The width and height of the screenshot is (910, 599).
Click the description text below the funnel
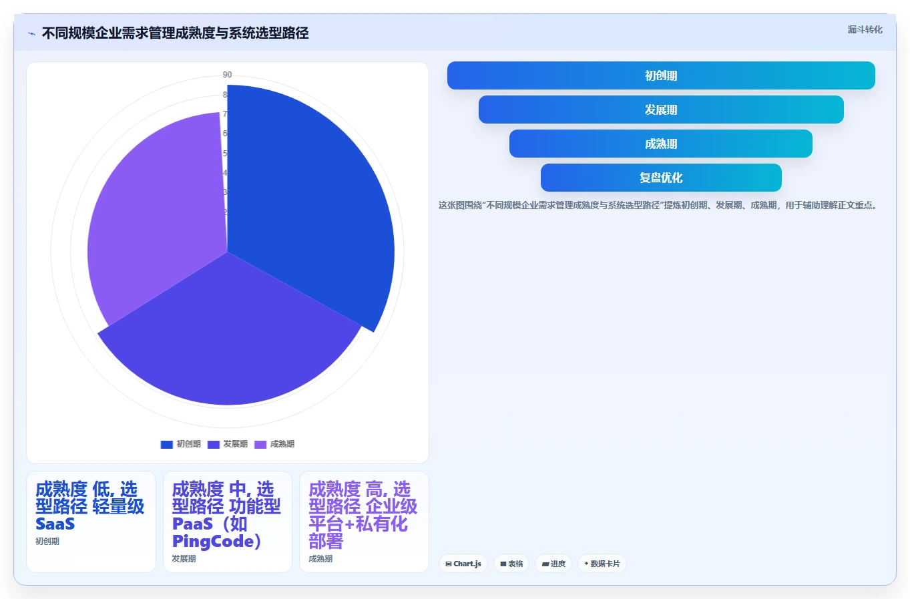pyautogui.click(x=659, y=205)
